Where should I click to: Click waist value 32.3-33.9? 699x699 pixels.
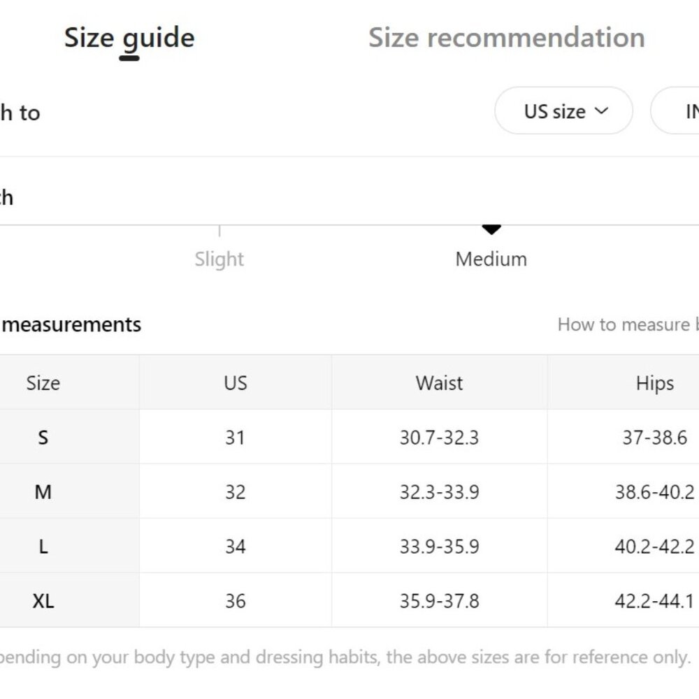(x=440, y=491)
